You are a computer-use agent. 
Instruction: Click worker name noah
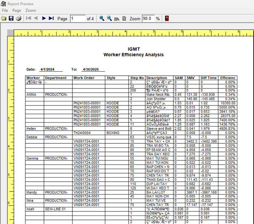tap(30, 209)
